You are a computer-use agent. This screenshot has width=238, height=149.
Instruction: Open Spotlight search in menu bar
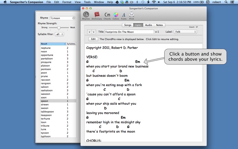pyautogui.click(x=226, y=2)
